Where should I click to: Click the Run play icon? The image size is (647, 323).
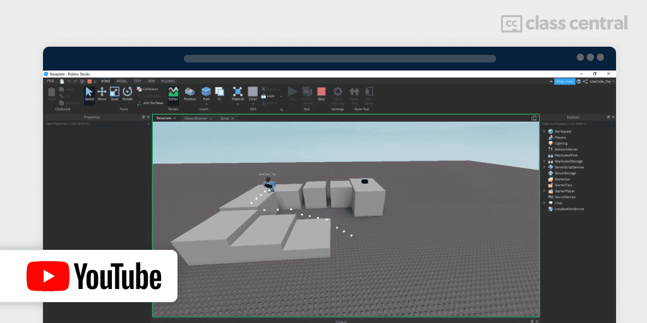pyautogui.click(x=293, y=92)
